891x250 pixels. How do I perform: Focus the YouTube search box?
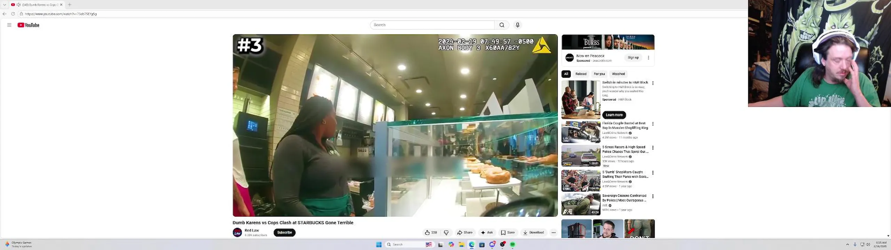tap(432, 25)
